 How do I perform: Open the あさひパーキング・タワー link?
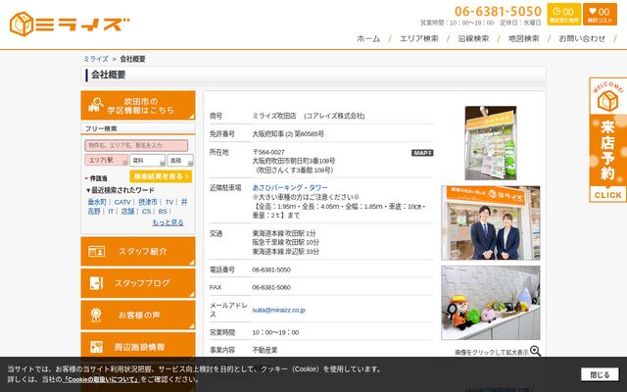coord(290,187)
